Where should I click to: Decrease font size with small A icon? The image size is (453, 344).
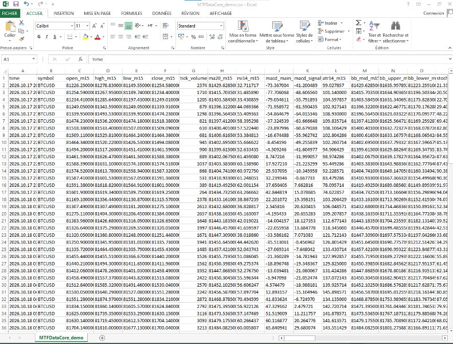(x=102, y=26)
